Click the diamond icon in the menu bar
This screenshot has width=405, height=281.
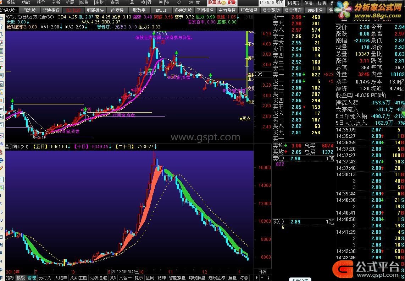pyautogui.click(x=179, y=2)
